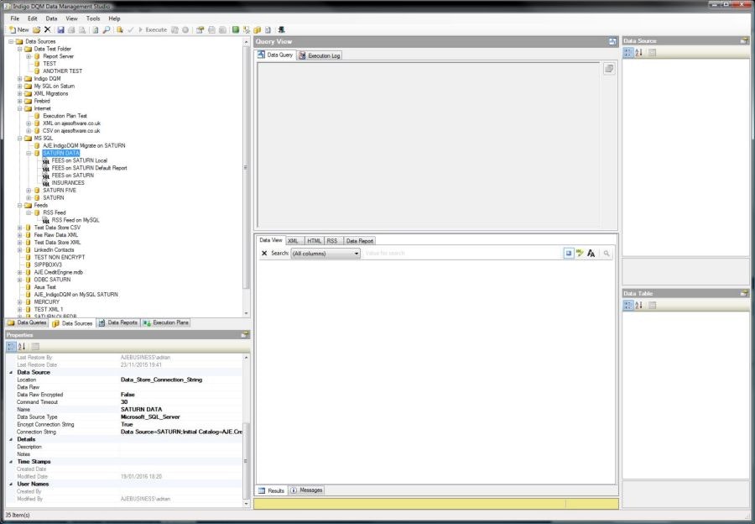Click the delete X icon on the toolbar
This screenshot has width=755, height=524.
pos(48,29)
